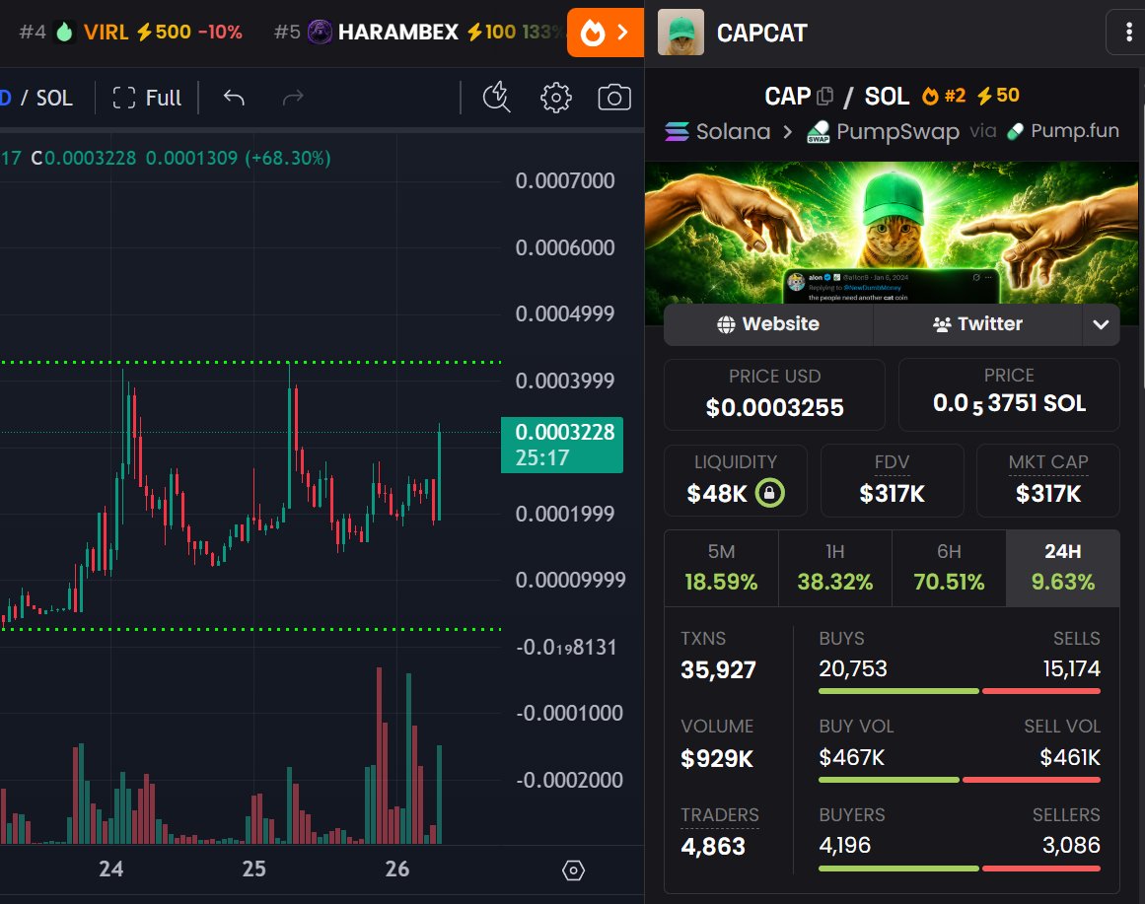The image size is (1145, 904).
Task: Click the date label 25 on time axis
Action: pos(254,869)
